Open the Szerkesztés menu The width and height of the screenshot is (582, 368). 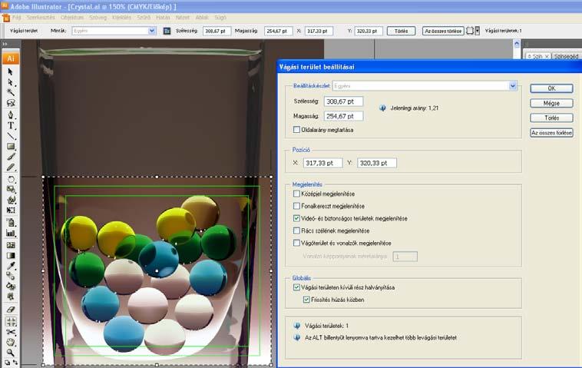[41, 18]
